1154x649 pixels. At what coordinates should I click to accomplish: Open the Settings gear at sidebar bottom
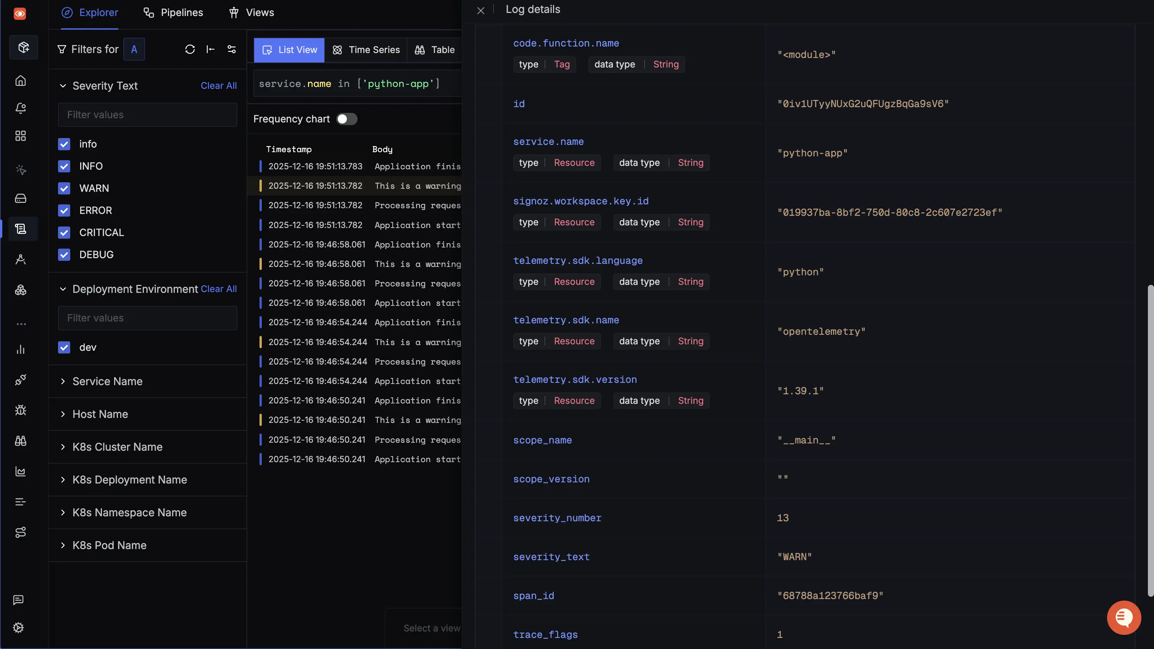(x=18, y=628)
